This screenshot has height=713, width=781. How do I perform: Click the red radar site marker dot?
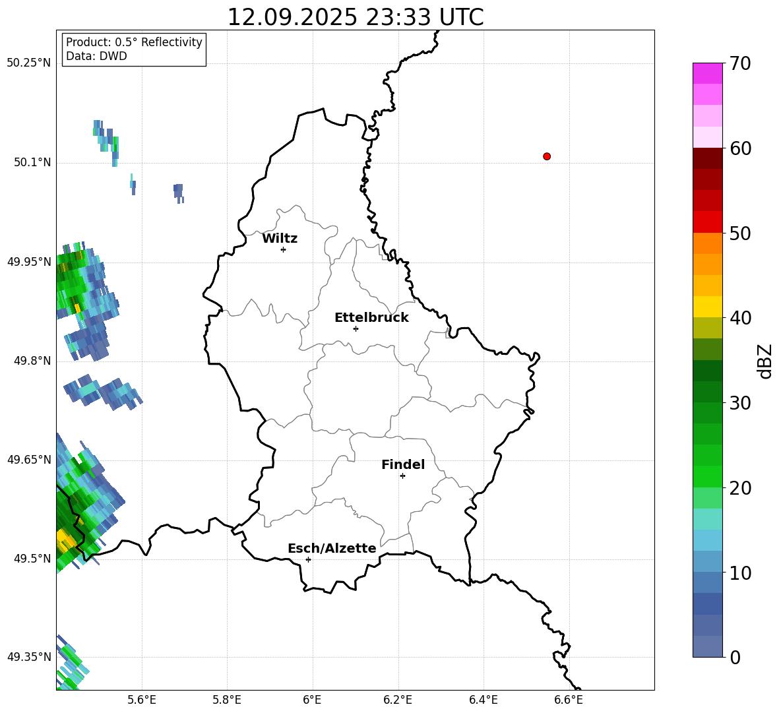tap(547, 156)
